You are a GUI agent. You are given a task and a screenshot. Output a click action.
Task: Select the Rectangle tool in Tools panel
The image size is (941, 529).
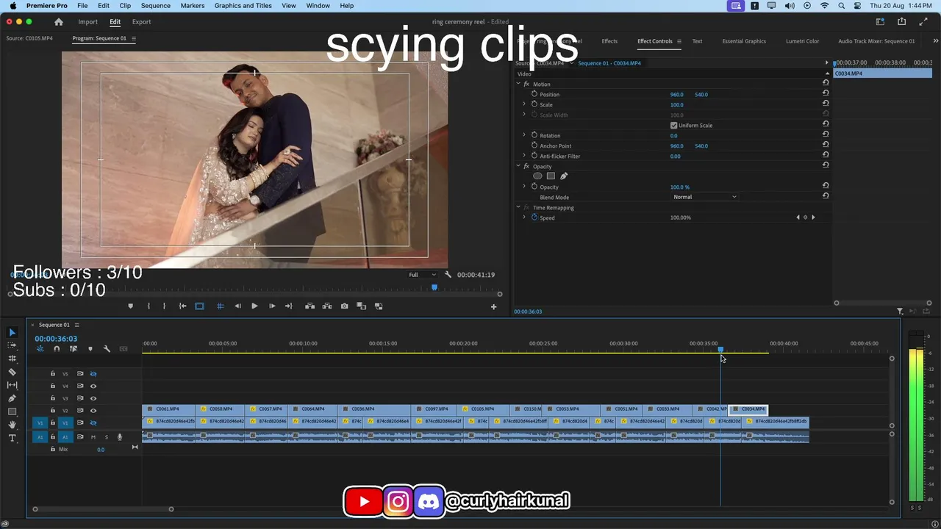pos(12,411)
